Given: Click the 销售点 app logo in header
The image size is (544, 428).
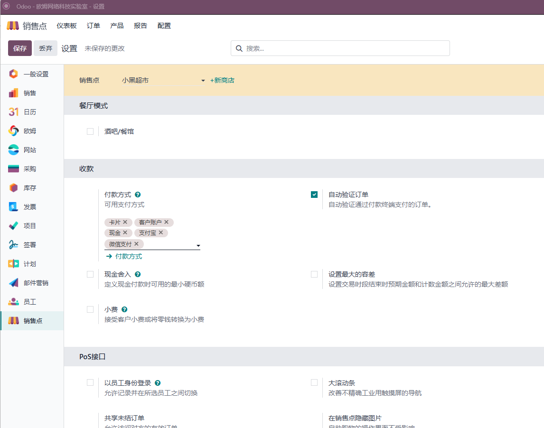Looking at the screenshot, I should tap(13, 26).
